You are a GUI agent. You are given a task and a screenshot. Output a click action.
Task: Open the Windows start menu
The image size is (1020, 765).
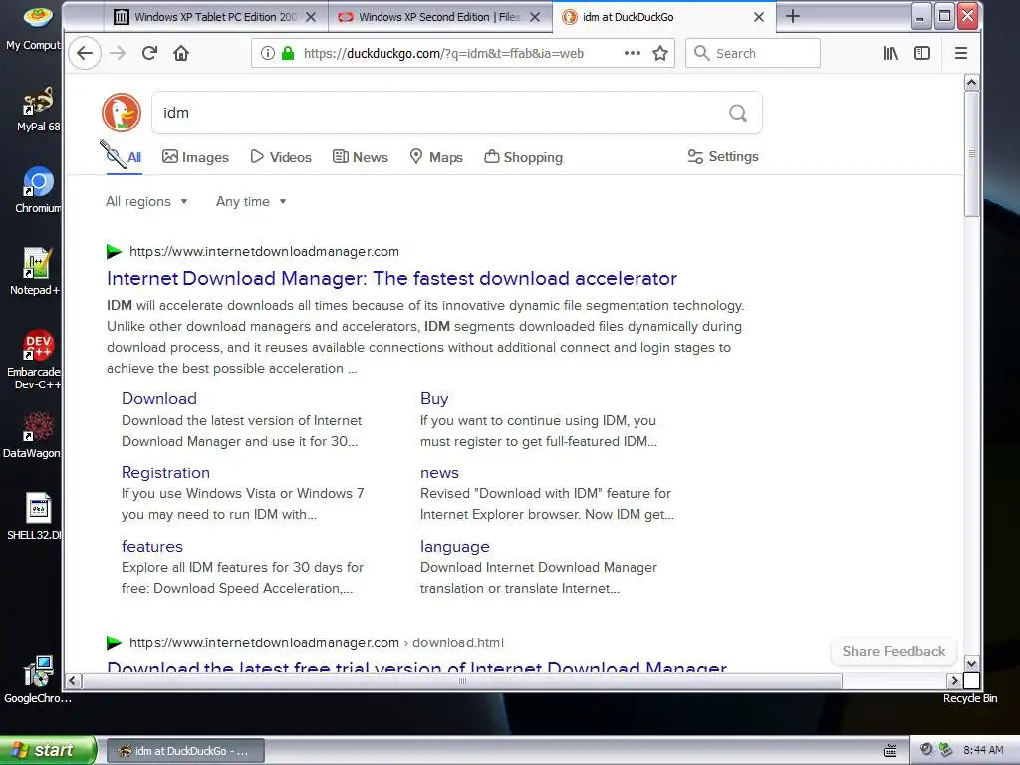(x=48, y=750)
